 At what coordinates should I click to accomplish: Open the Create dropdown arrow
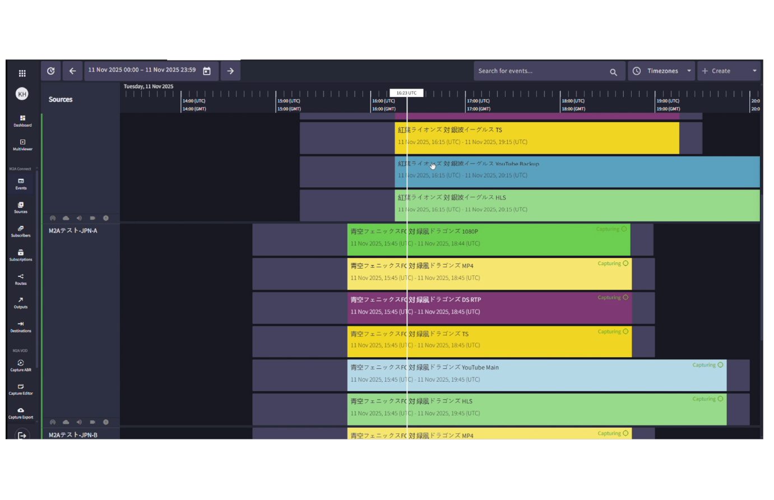(x=754, y=71)
